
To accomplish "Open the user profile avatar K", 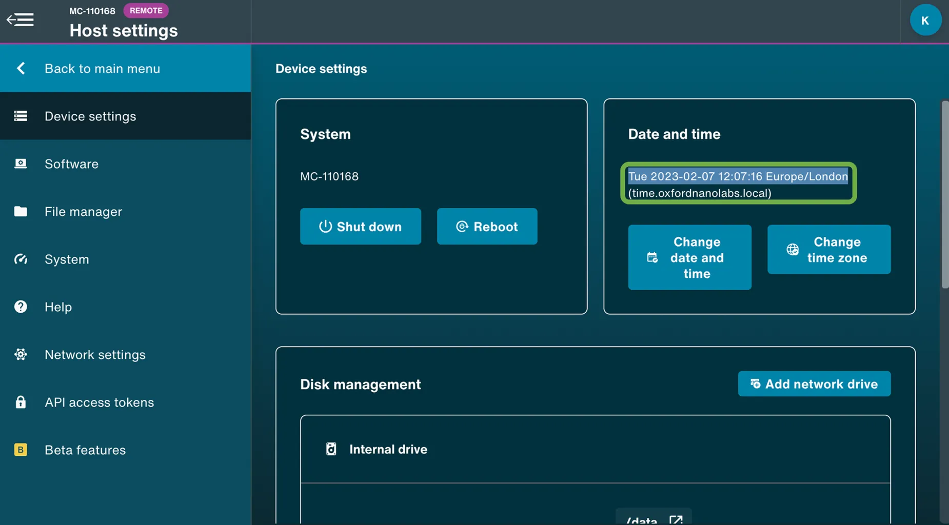I will pyautogui.click(x=925, y=21).
